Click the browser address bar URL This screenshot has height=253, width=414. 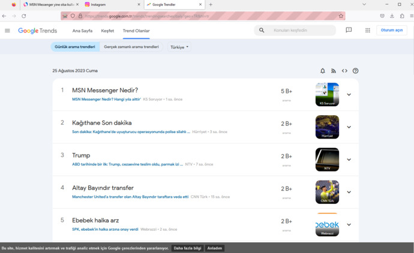coord(203,16)
